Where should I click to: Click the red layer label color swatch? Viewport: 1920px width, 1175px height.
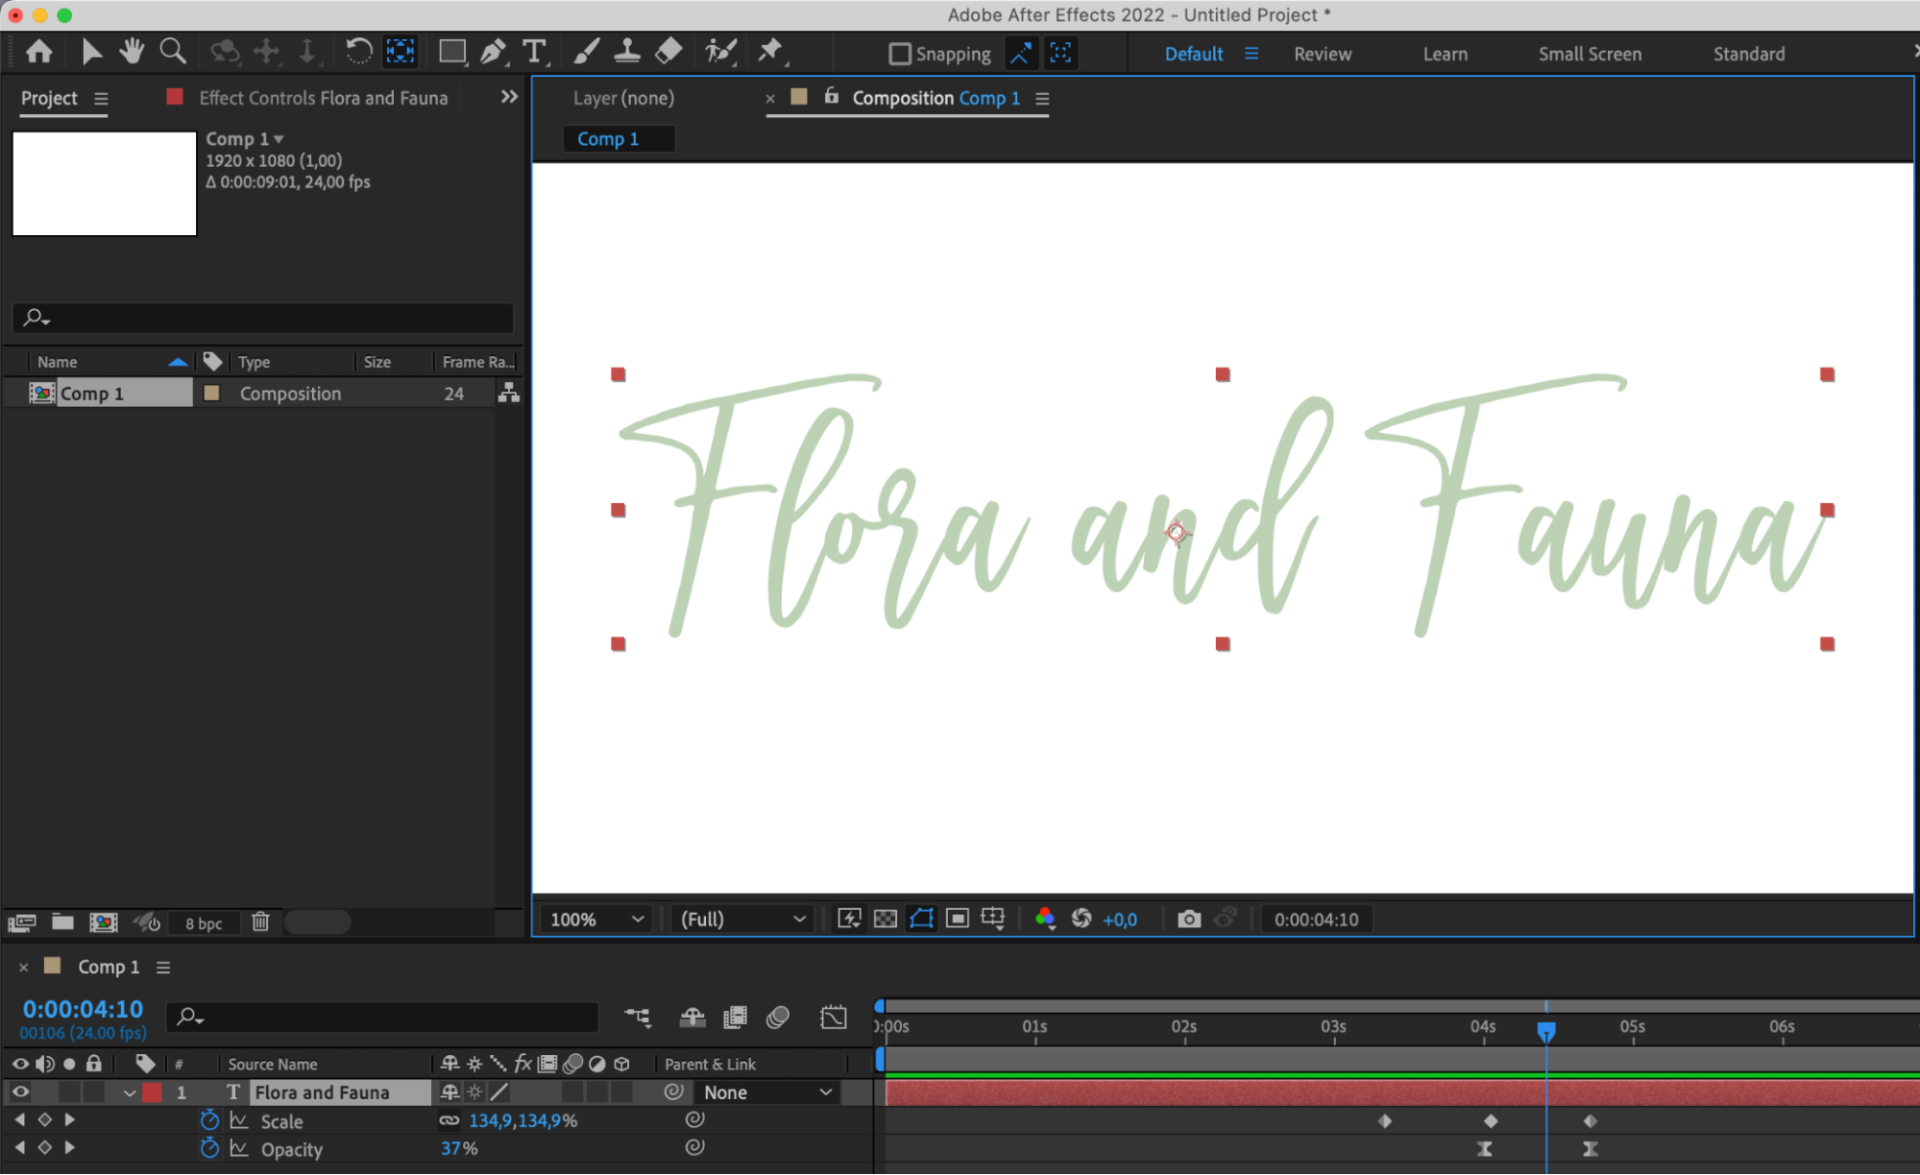tap(153, 1092)
